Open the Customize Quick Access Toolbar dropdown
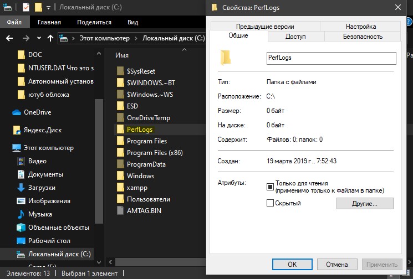This screenshot has width=413, height=279. (x=48, y=8)
